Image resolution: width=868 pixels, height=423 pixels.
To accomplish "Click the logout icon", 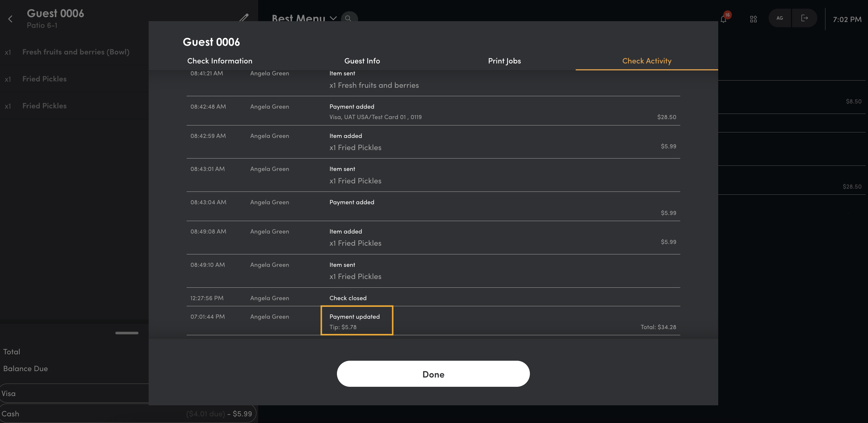I will click(x=804, y=18).
